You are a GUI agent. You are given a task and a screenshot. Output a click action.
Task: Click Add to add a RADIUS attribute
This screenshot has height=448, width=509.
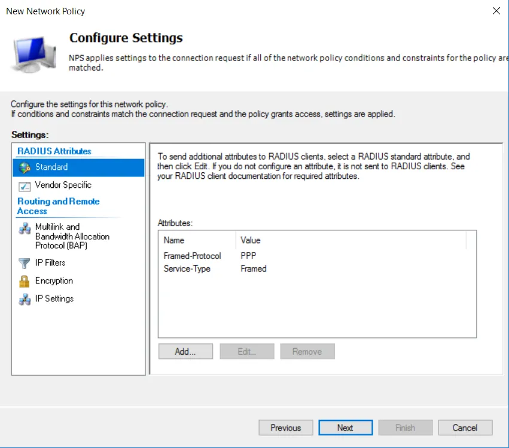click(x=185, y=351)
